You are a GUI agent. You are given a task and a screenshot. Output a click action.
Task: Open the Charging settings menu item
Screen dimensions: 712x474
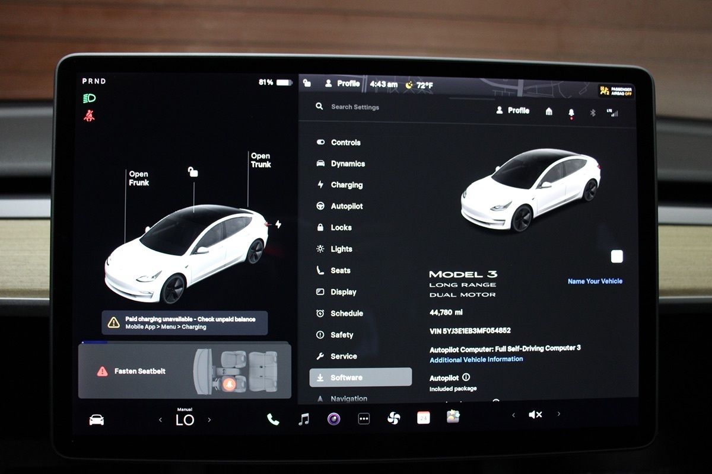pos(347,185)
